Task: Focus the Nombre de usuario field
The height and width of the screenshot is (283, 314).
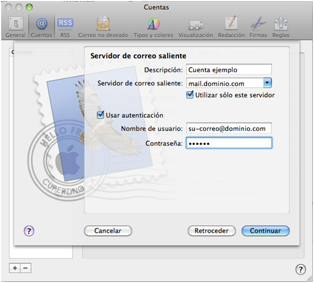Action: point(229,128)
